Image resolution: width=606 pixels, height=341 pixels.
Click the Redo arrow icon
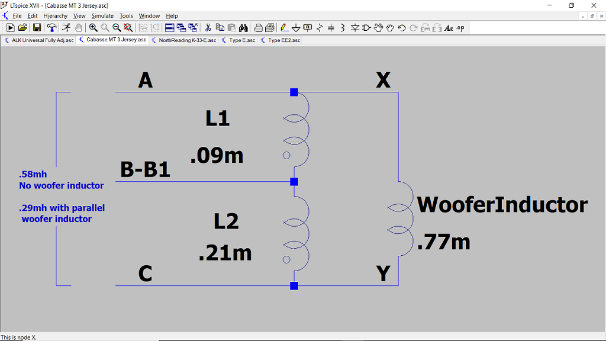(x=413, y=27)
